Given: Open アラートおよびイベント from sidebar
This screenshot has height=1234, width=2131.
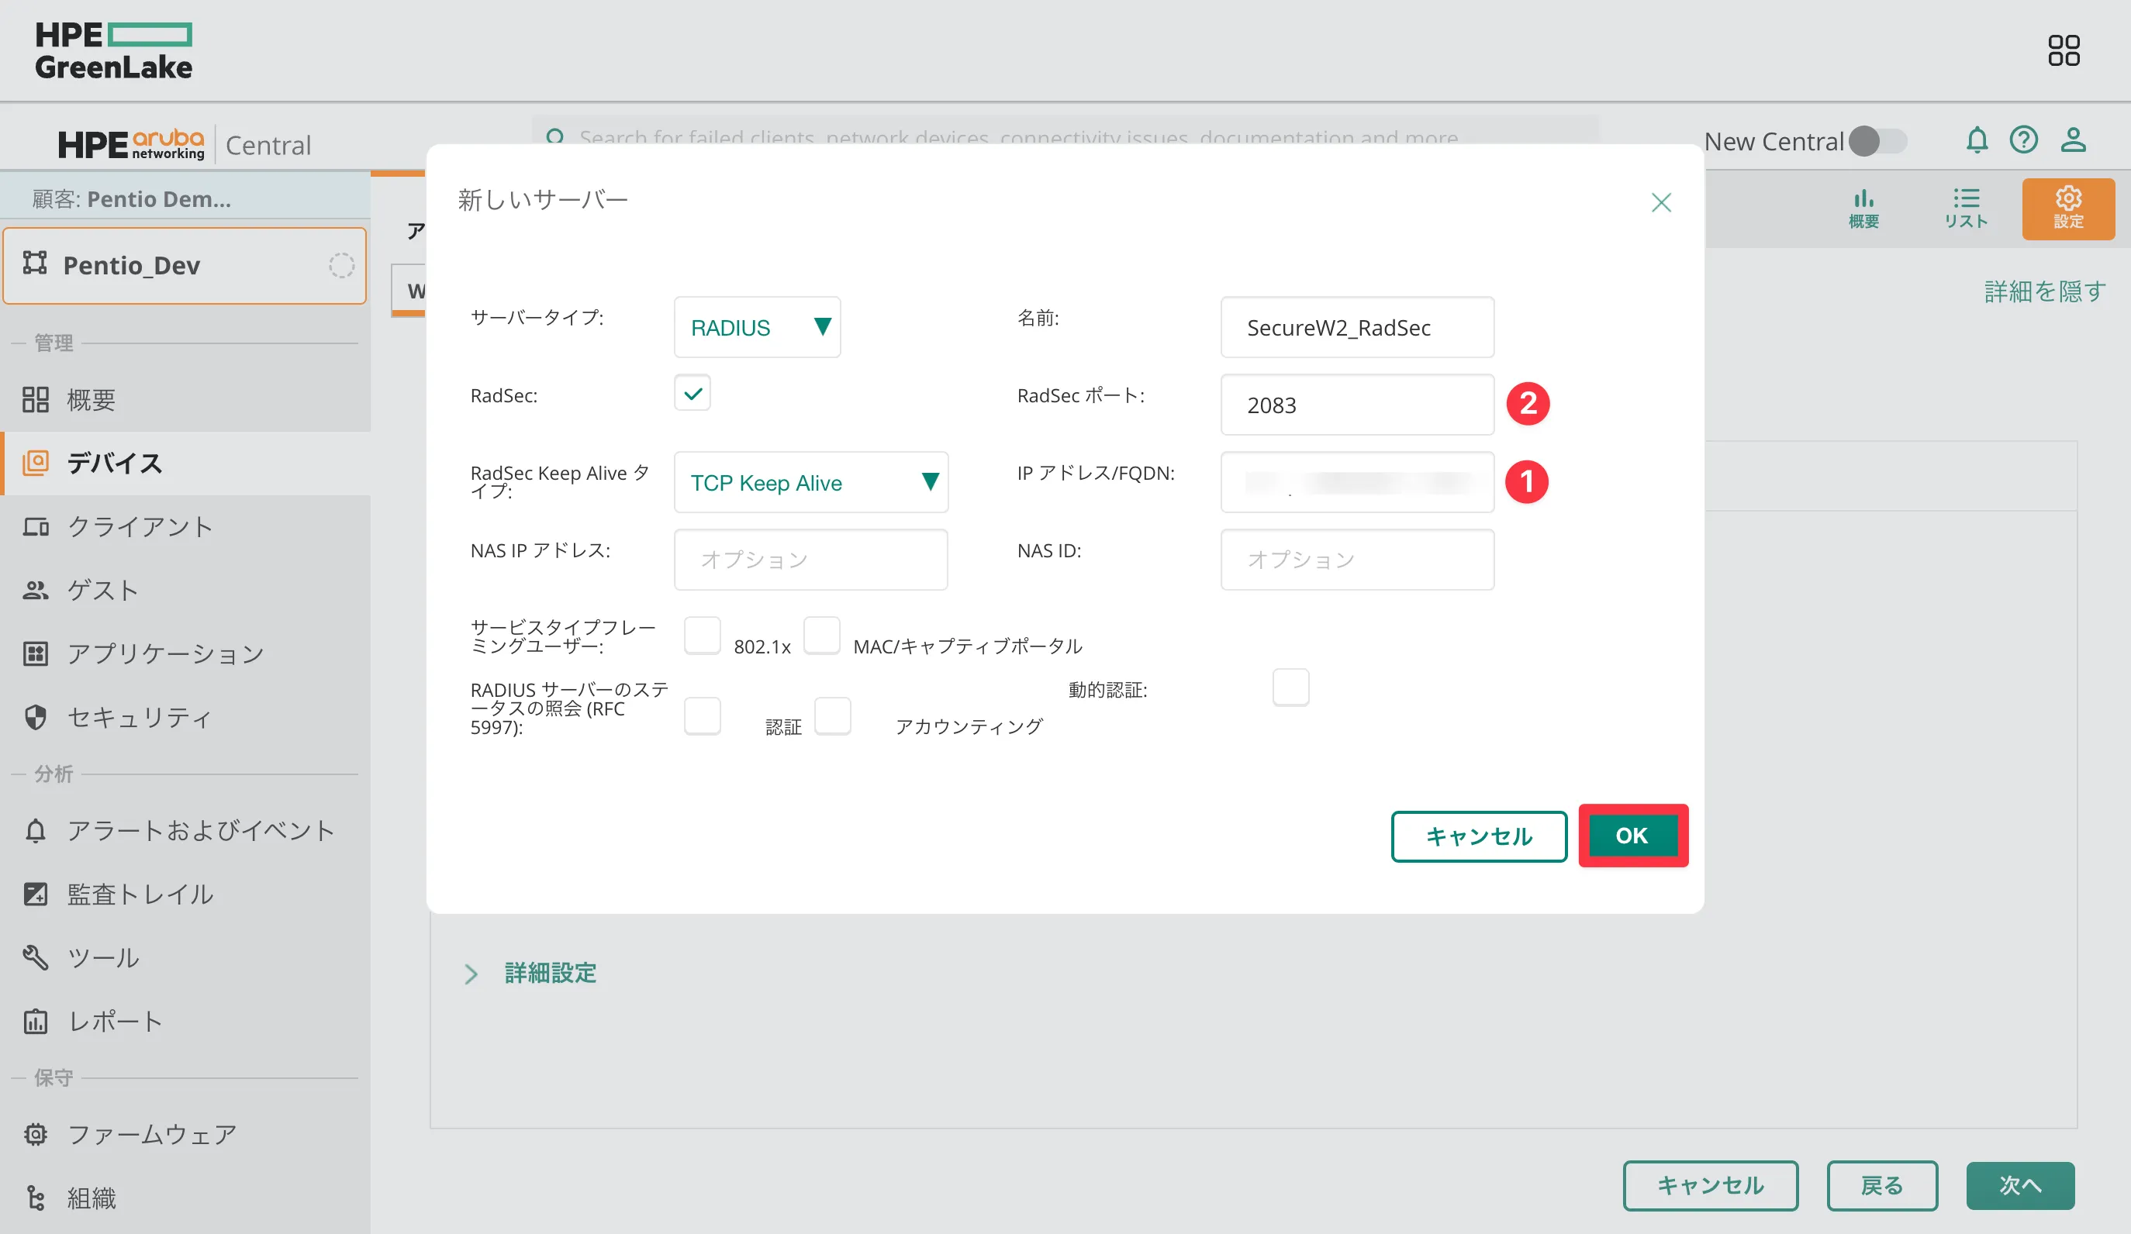Looking at the screenshot, I should 200,830.
